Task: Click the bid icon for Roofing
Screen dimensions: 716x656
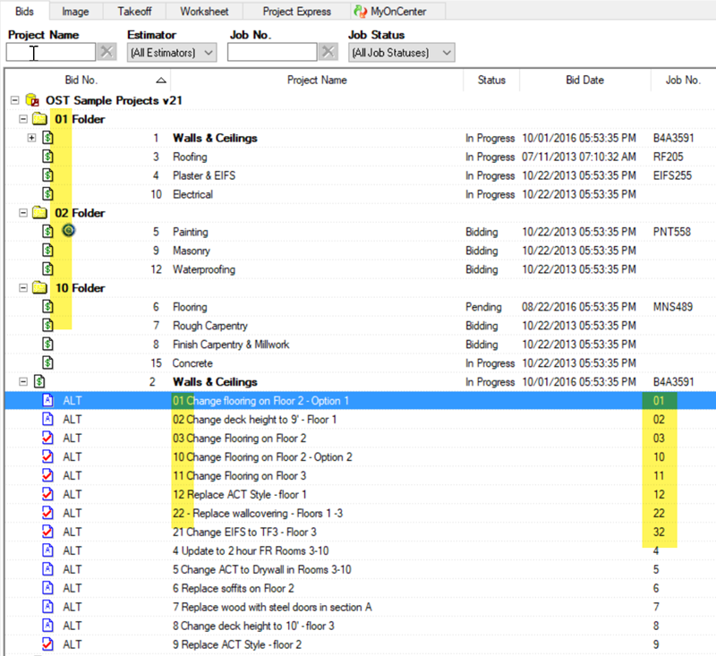Action: click(x=48, y=157)
